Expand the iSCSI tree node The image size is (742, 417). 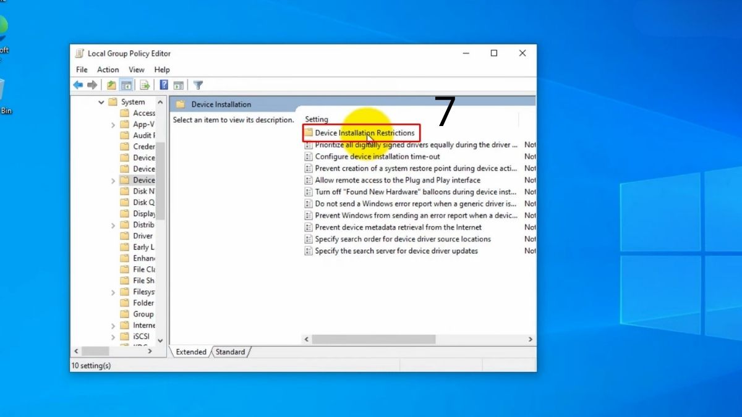tap(113, 337)
